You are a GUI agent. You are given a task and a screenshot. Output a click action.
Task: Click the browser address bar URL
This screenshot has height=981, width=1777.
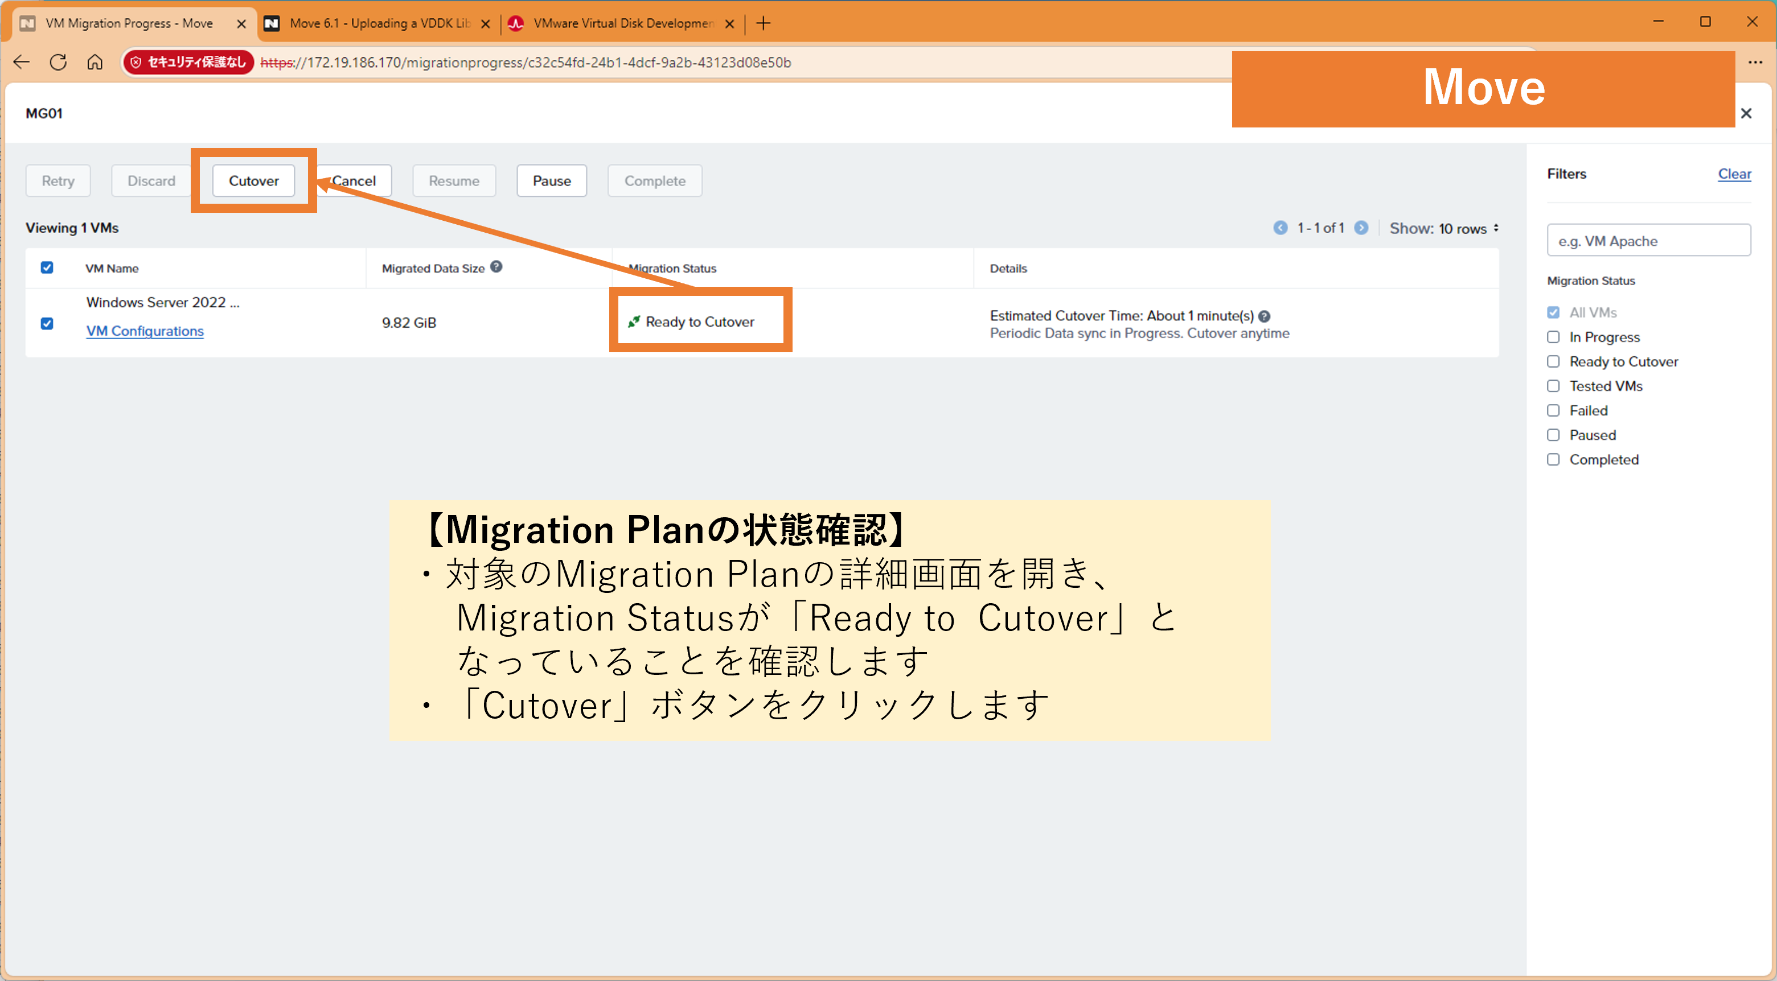point(526,62)
